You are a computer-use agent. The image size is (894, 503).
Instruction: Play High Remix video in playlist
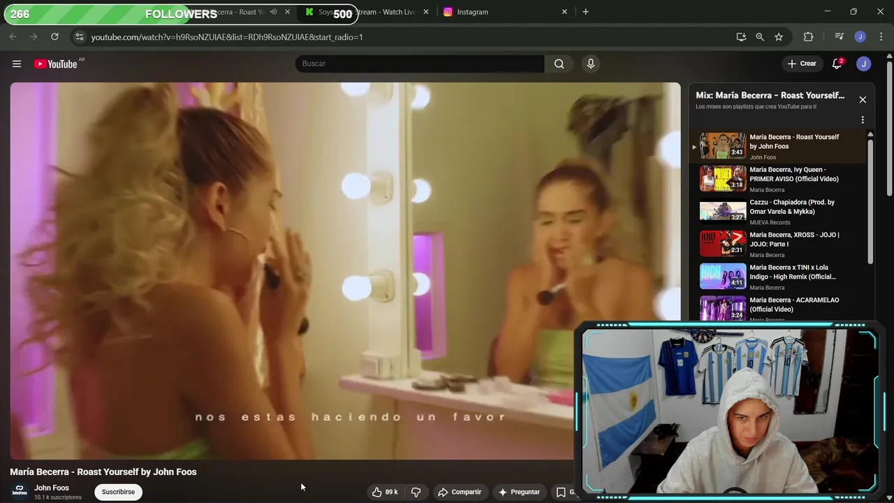click(x=777, y=277)
